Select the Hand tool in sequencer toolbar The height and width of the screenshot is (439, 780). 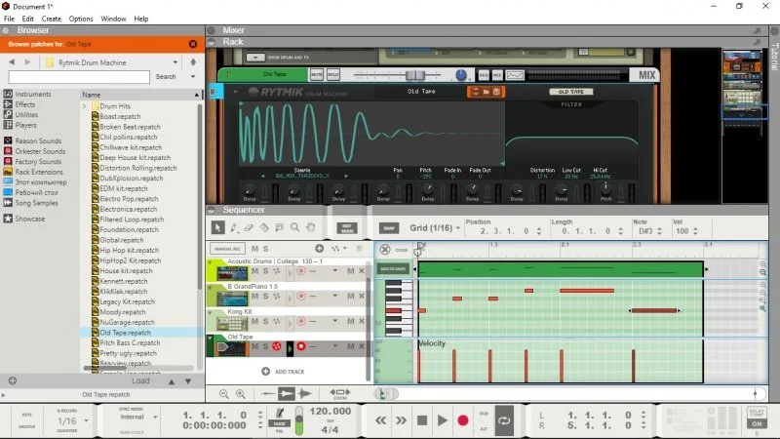tap(311, 227)
